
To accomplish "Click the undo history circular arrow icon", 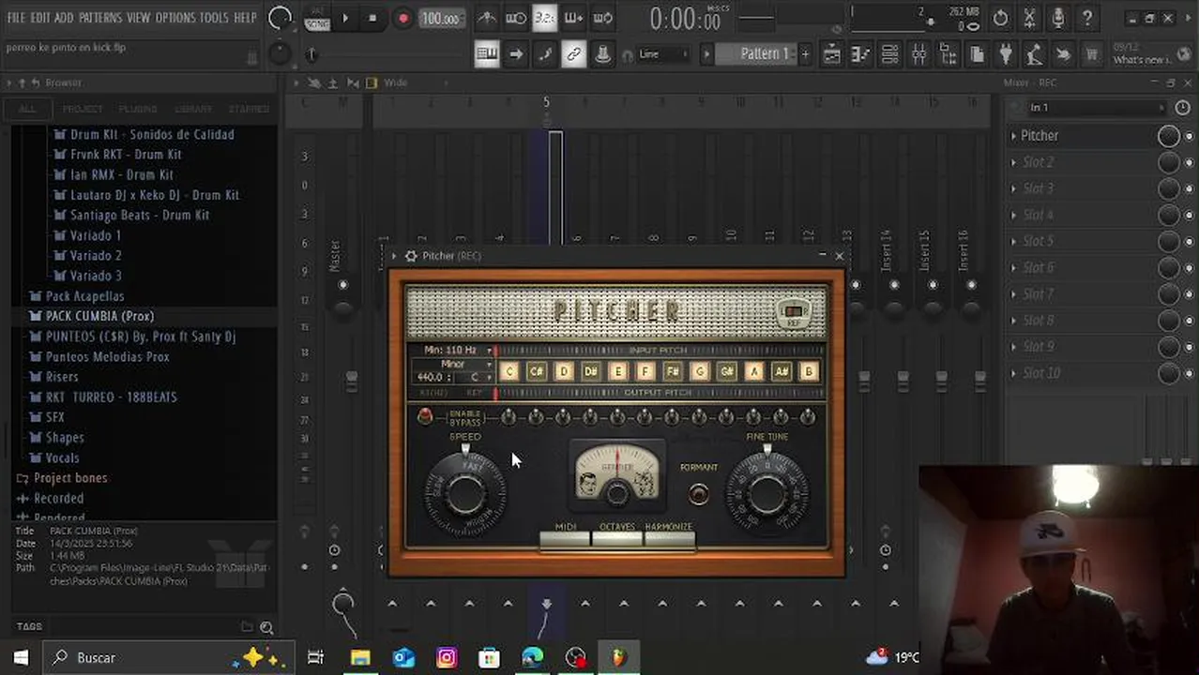I will [1000, 18].
